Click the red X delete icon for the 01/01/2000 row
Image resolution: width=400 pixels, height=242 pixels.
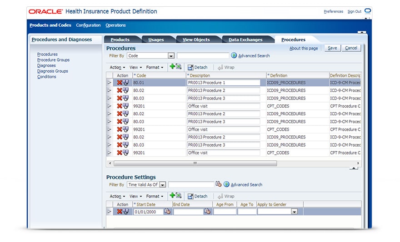120,212
